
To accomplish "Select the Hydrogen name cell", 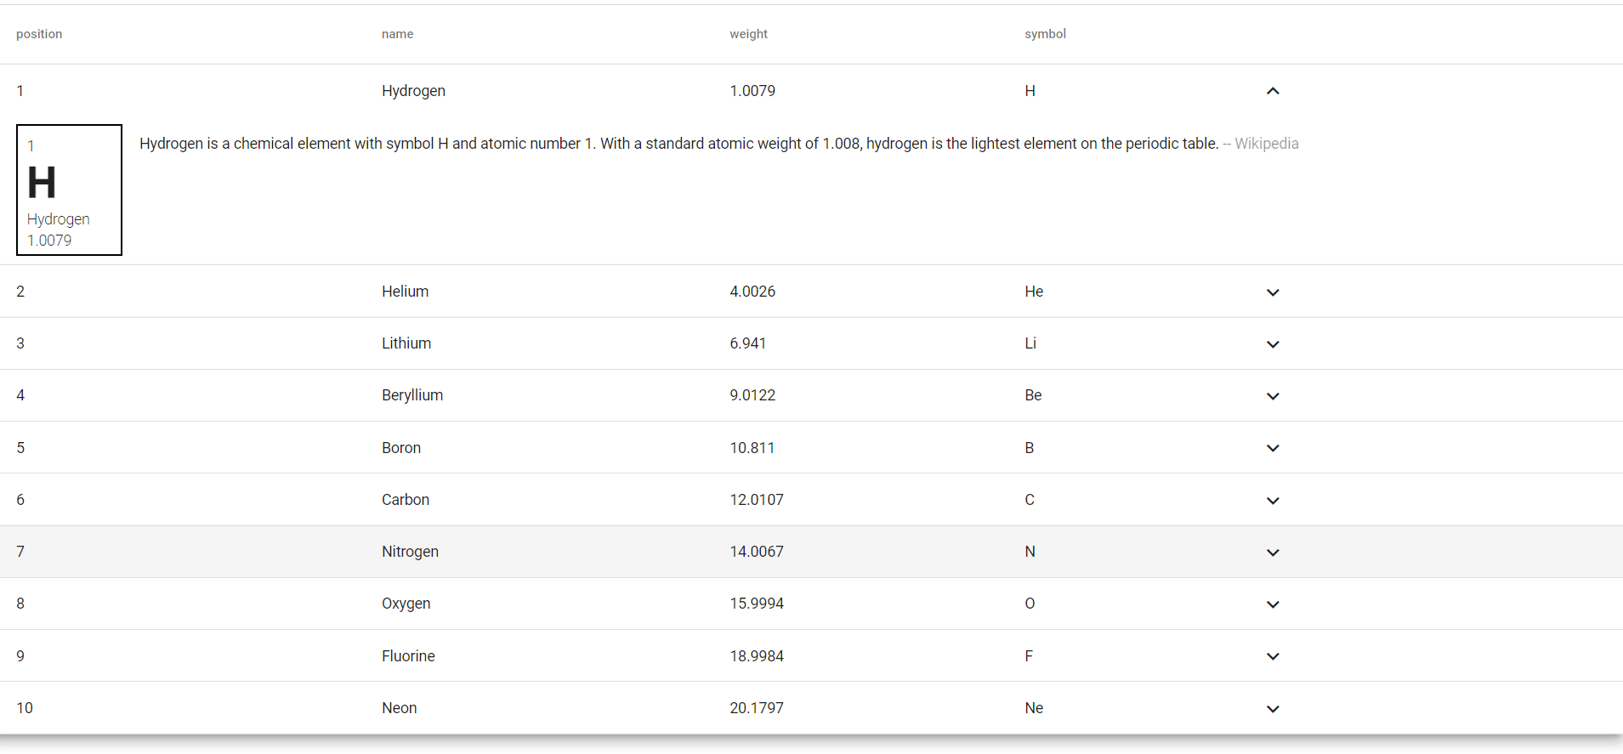I will (x=413, y=91).
